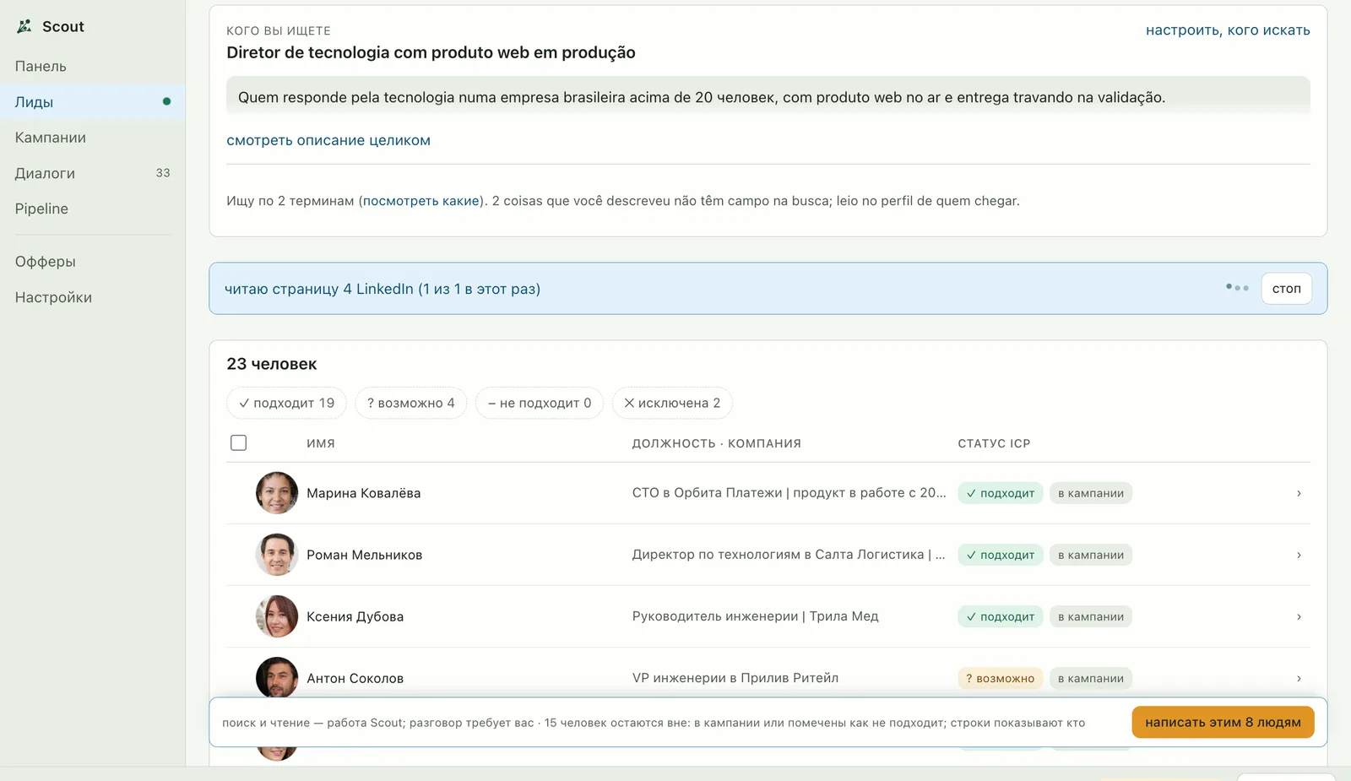Click Diretor de tecnologia heading
Viewport: 1351px width, 781px height.
[x=431, y=52]
